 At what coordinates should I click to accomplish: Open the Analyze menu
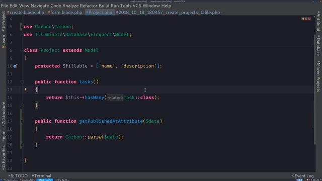[70, 6]
